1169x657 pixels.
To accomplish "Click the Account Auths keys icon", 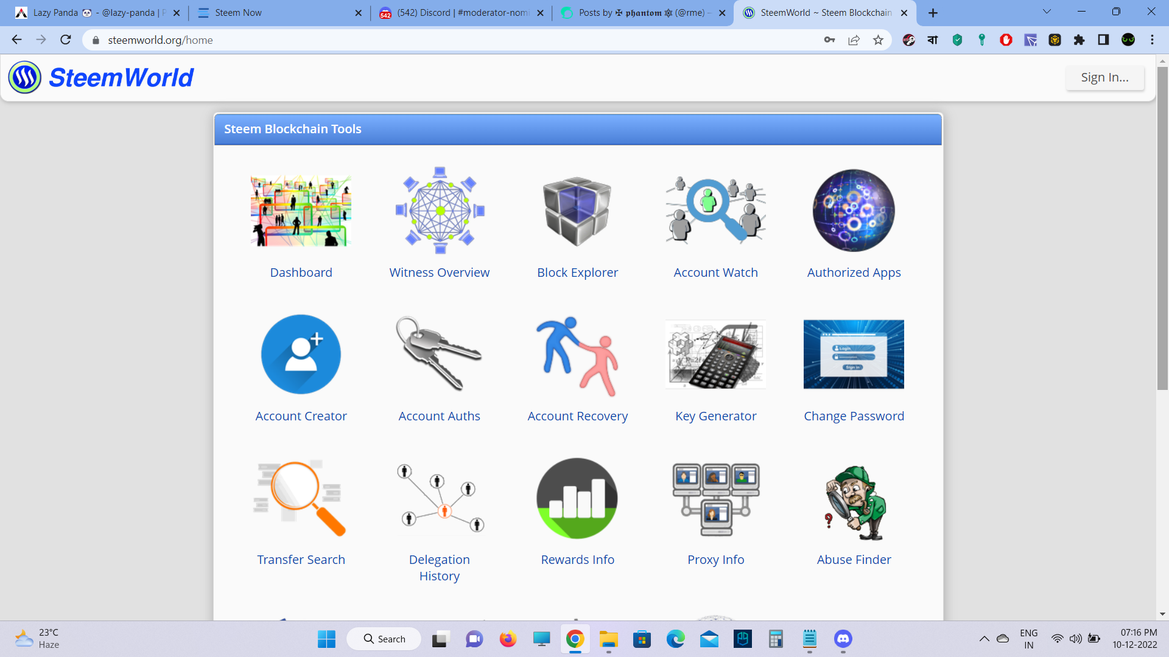I will (439, 354).
